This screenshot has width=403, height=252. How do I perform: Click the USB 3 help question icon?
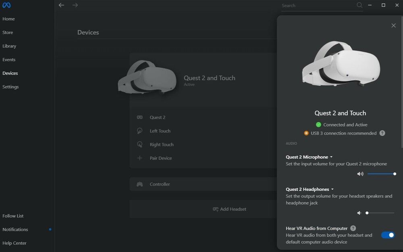tap(382, 133)
